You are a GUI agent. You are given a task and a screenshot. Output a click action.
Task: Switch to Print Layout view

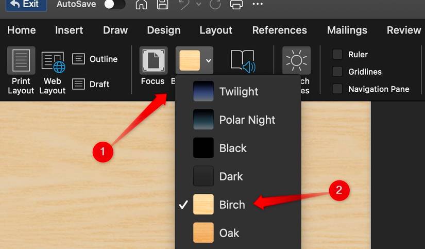[21, 71]
